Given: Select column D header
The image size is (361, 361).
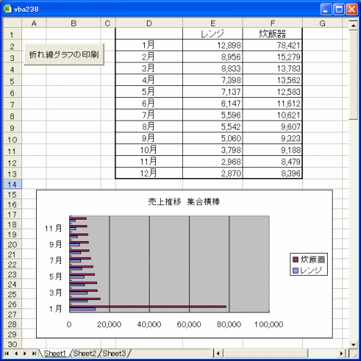Looking at the screenshot, I should point(149,24).
